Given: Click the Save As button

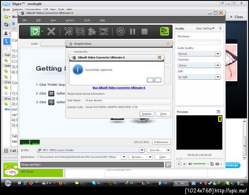Looking at the screenshot, I should [x=156, y=150].
